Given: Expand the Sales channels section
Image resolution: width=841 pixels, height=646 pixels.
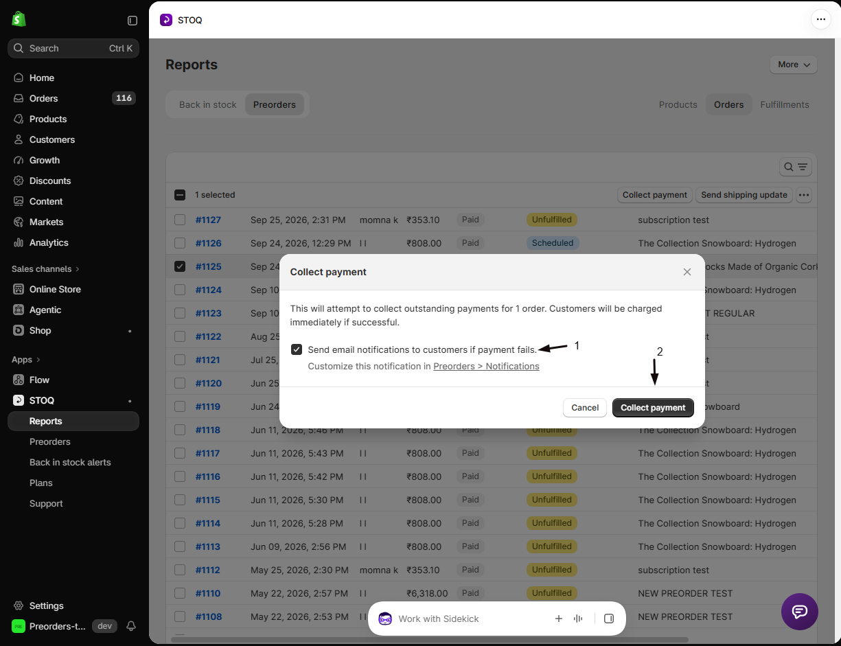Looking at the screenshot, I should coord(45,268).
